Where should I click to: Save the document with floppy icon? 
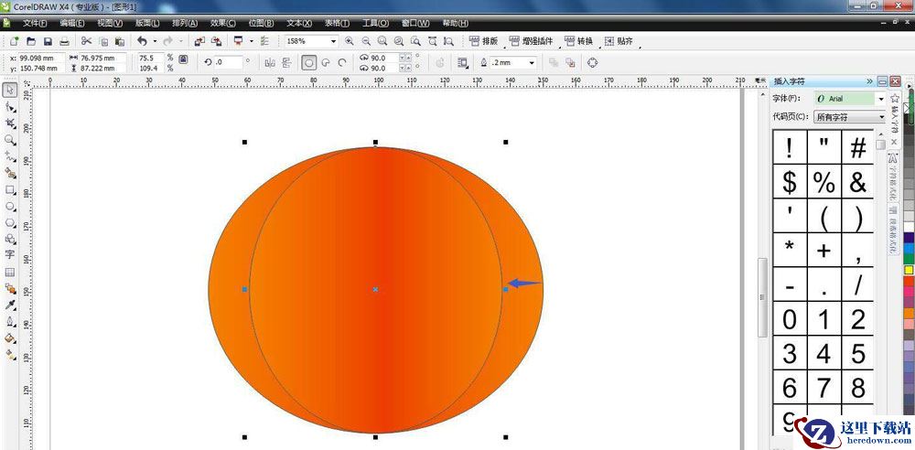click(x=48, y=41)
